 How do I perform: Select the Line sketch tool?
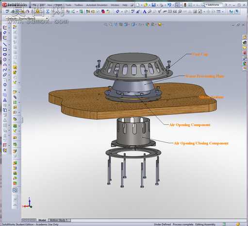coord(5,44)
